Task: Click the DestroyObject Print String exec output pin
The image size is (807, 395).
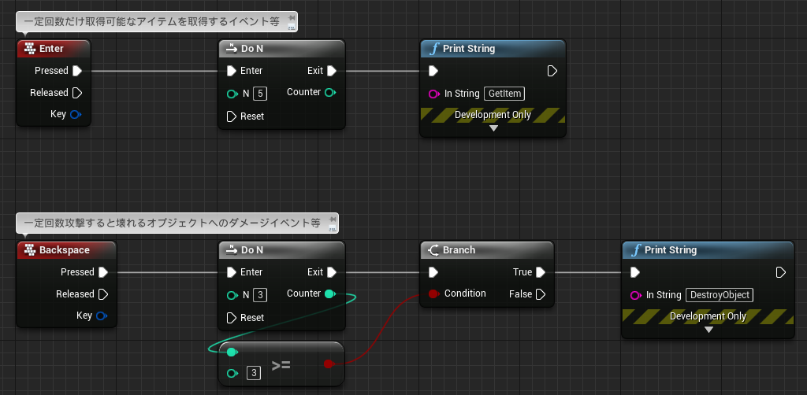Action: [x=781, y=271]
